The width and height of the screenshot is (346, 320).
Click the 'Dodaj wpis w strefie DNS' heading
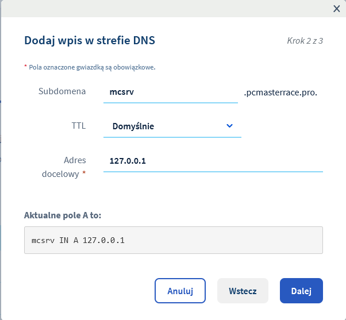tap(90, 40)
